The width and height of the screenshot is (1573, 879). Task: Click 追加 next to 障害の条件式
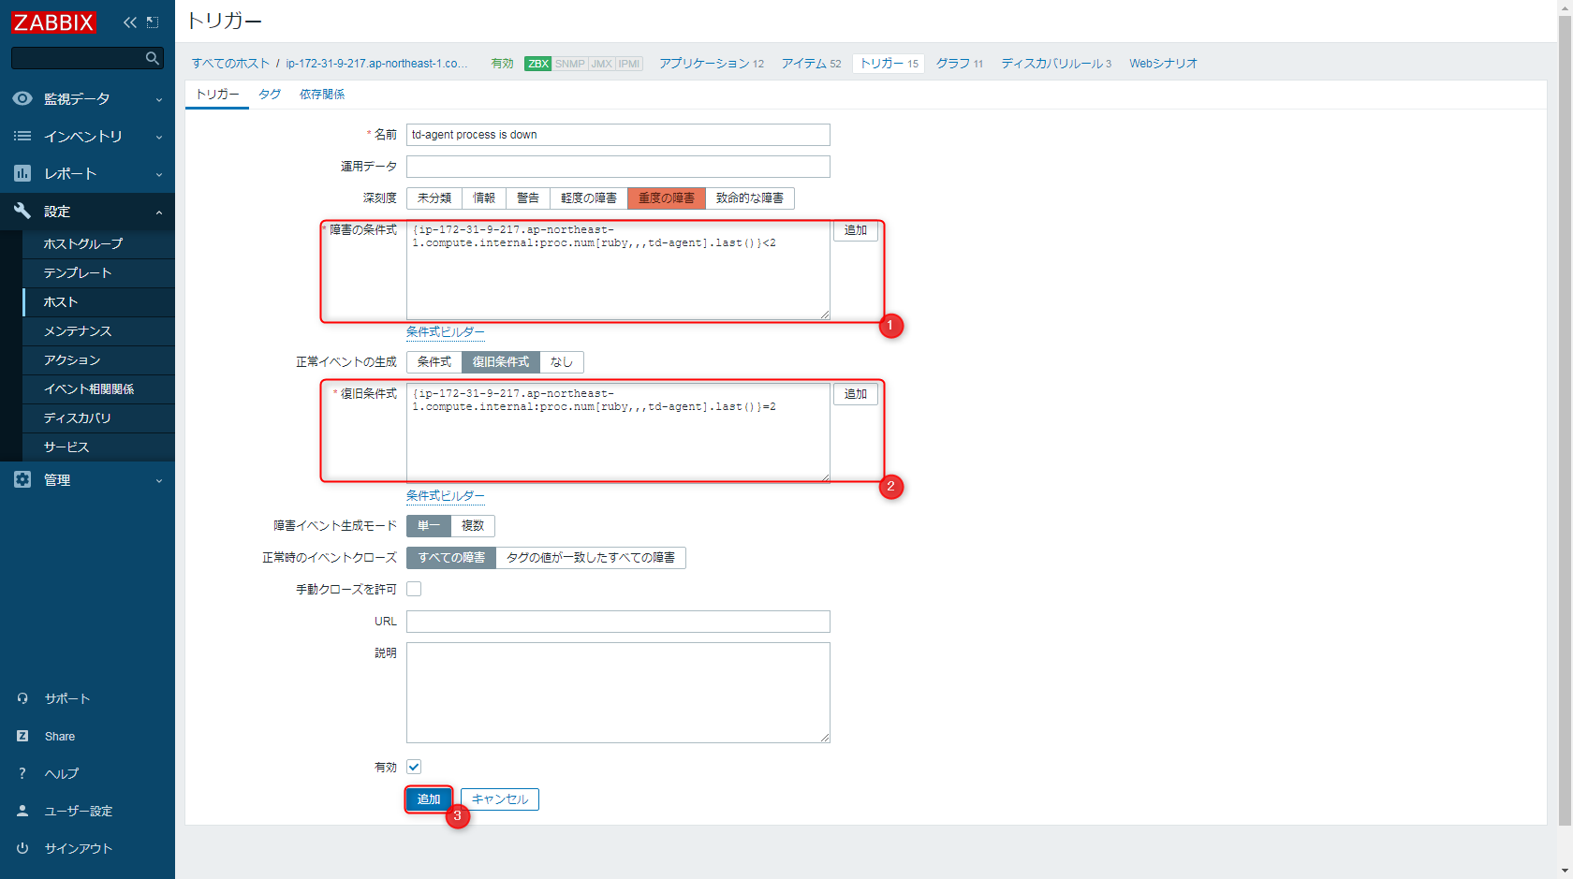point(856,230)
